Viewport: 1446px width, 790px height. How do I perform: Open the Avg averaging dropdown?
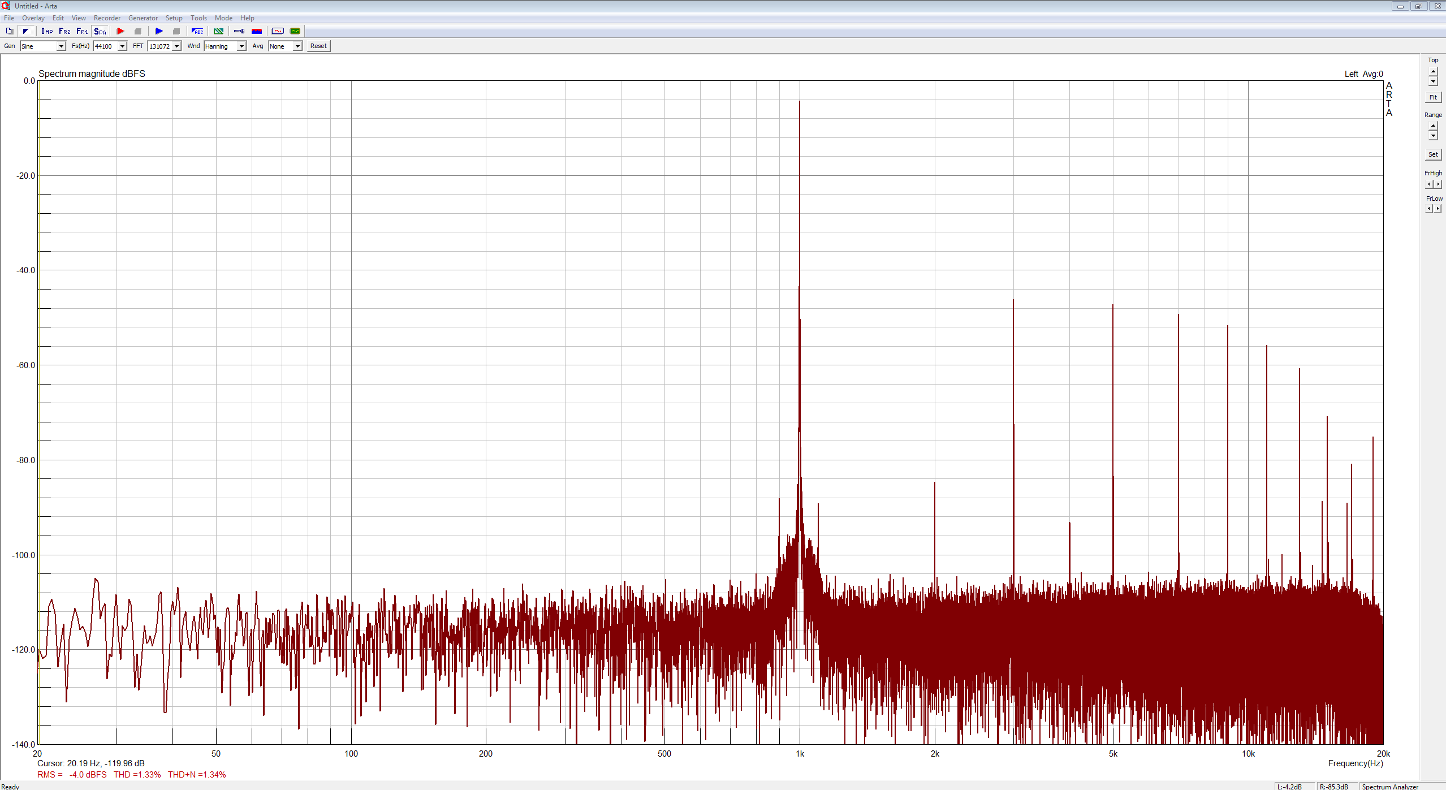[286, 46]
